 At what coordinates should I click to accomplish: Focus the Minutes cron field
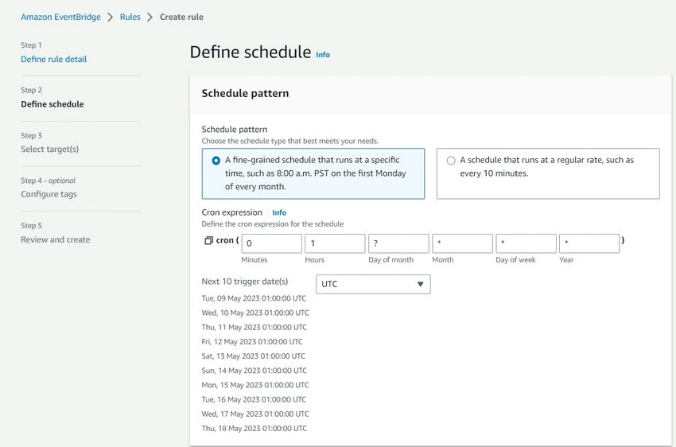272,243
